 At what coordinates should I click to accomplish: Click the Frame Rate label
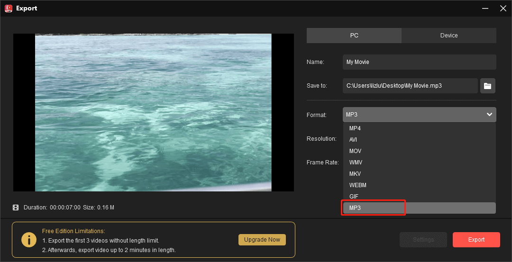323,163
